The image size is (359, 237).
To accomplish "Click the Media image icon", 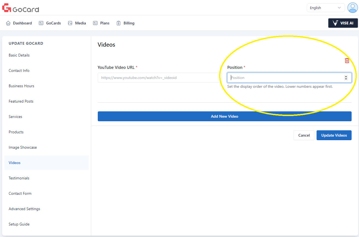I will click(x=70, y=23).
